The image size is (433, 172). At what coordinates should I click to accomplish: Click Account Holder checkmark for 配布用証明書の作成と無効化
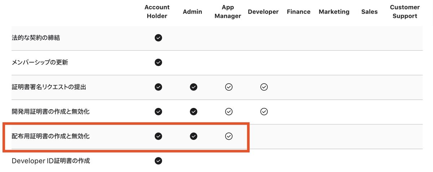pos(158,136)
